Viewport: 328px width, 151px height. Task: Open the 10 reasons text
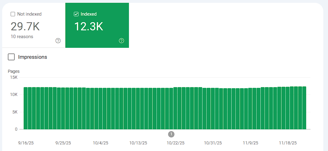tap(22, 37)
